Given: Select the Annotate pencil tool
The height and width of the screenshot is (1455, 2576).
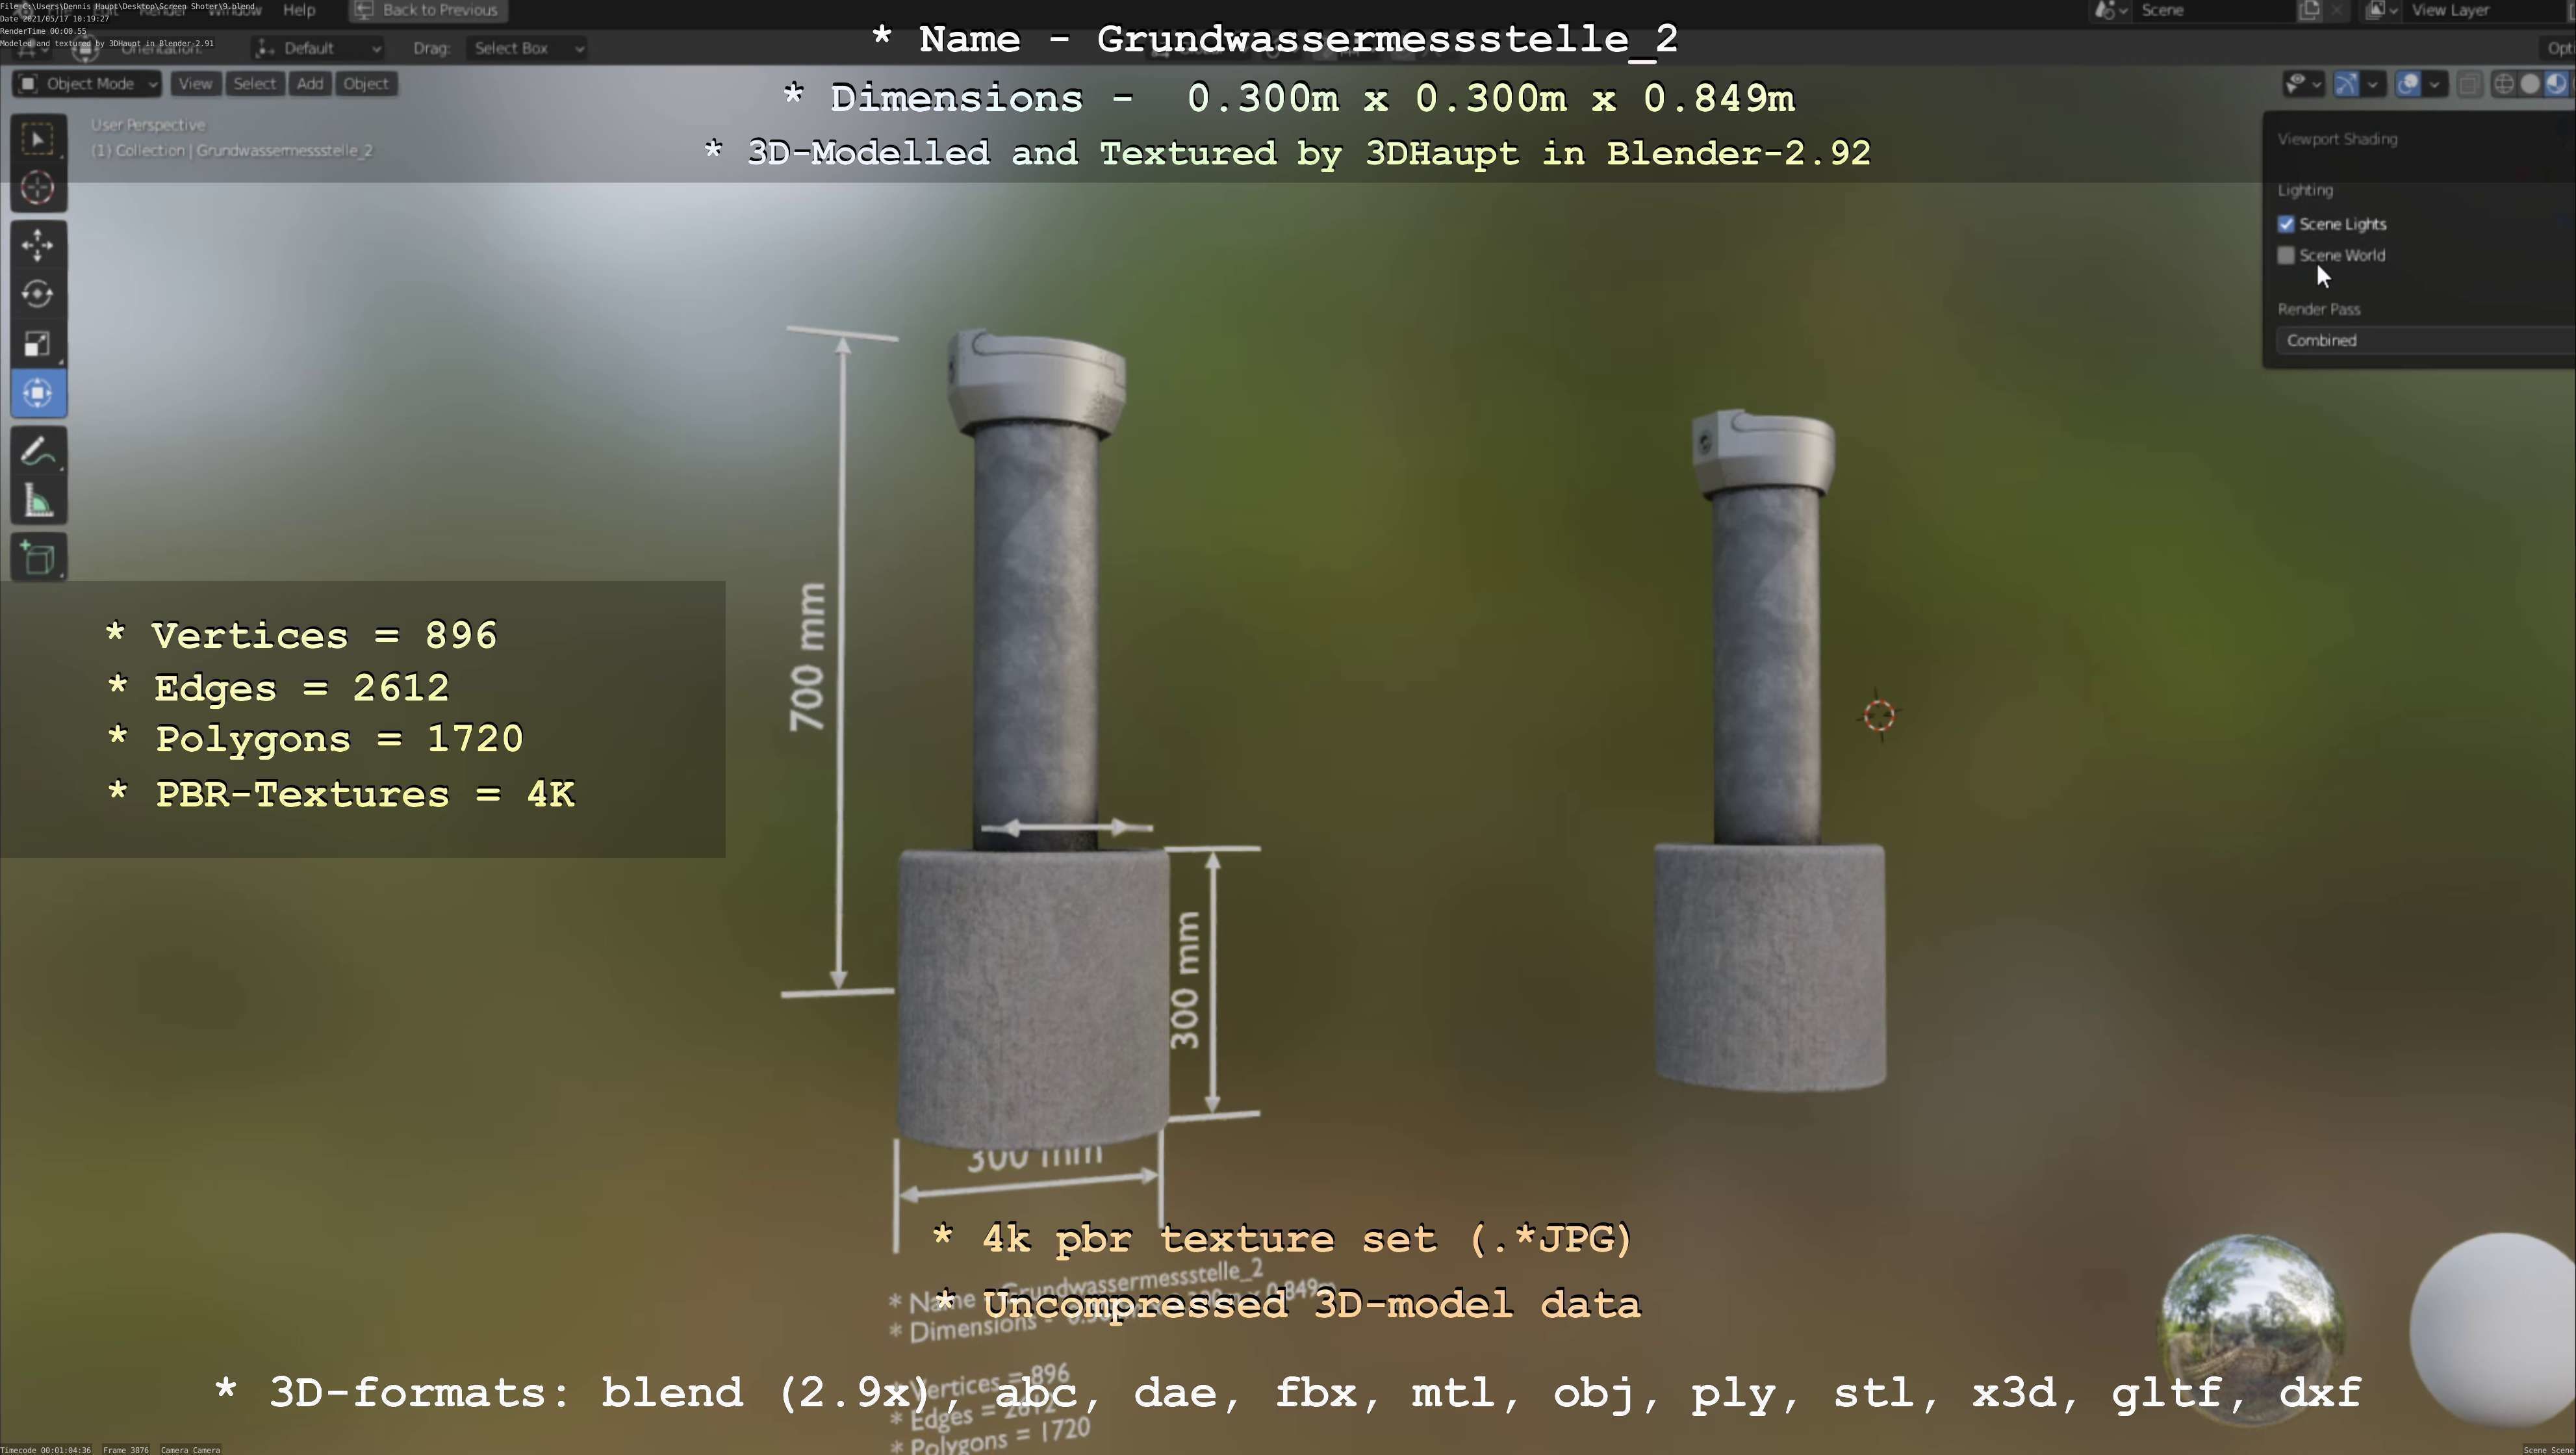Looking at the screenshot, I should tap(38, 451).
